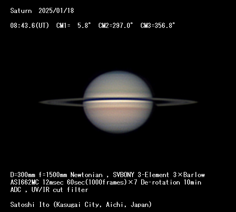Click 'De-rotation 10min' text
This screenshot has height=212, width=236.
coord(171,182)
